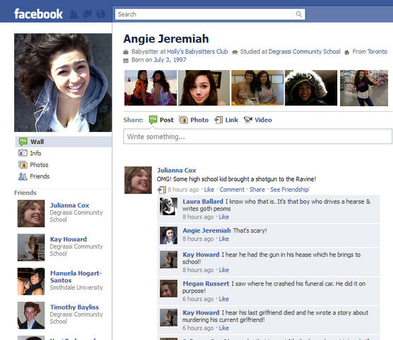Open the Wall tab
393x340 pixels.
[64, 142]
